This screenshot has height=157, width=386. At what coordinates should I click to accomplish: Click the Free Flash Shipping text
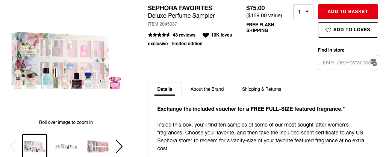pyautogui.click(x=260, y=27)
